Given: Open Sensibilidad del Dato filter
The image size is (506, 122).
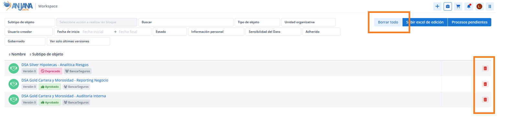Looking at the screenshot, I should 273,32.
